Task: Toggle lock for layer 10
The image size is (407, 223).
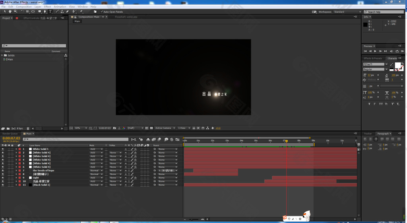Action: click(x=12, y=181)
